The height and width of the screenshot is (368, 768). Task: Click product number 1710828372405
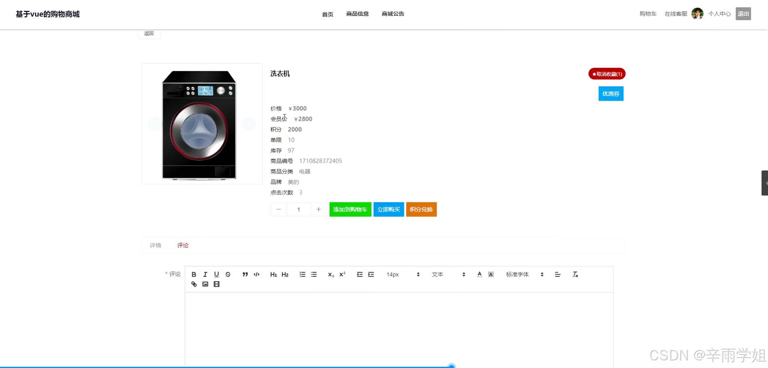(320, 161)
